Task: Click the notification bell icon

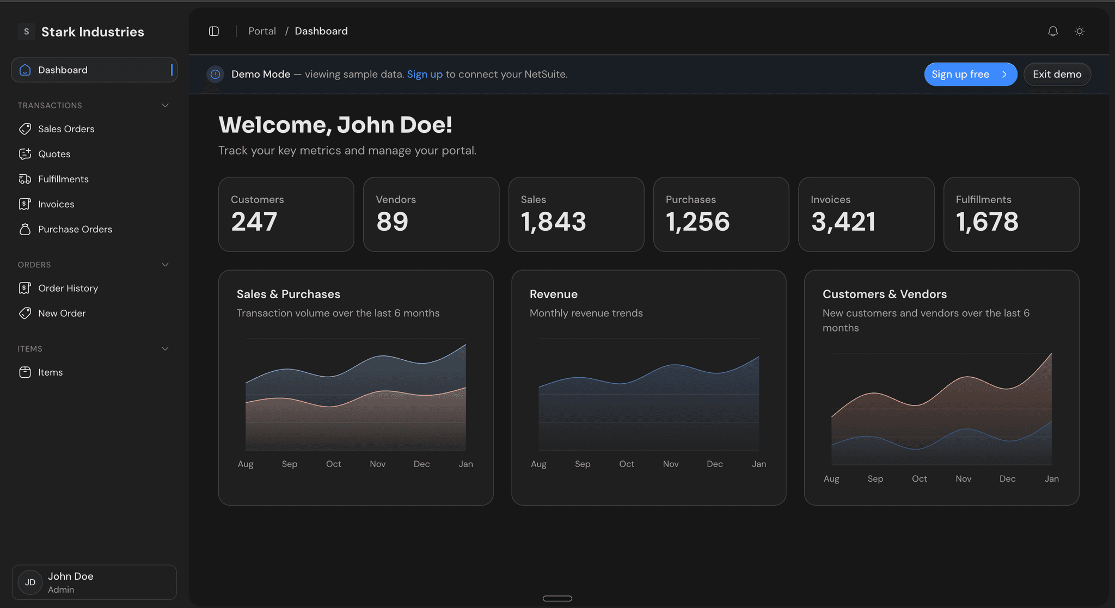Action: (1052, 31)
